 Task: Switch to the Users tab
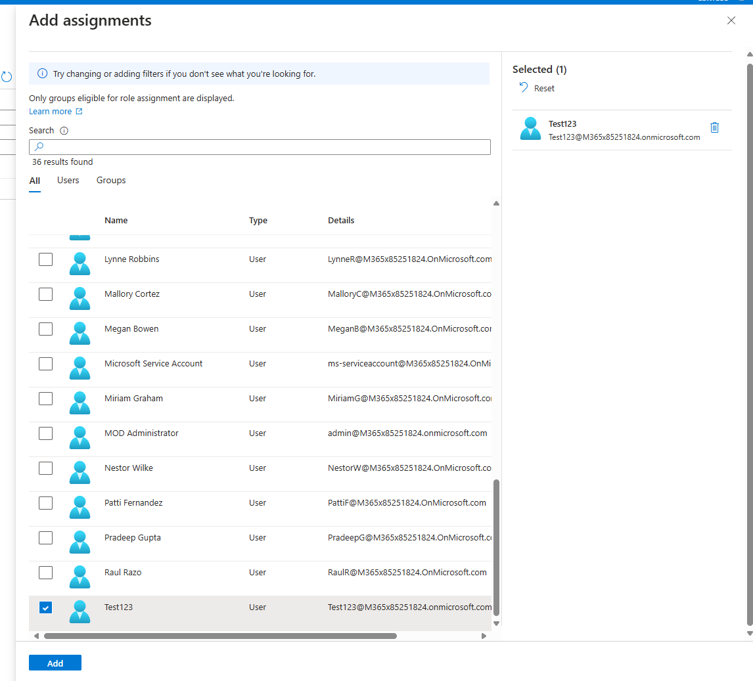pyautogui.click(x=68, y=181)
